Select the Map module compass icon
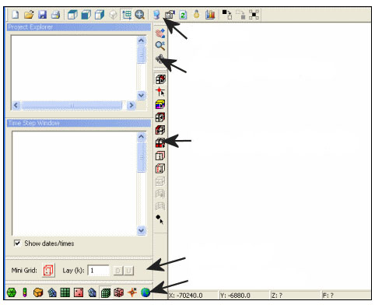The image size is (382, 308). pyautogui.click(x=132, y=292)
